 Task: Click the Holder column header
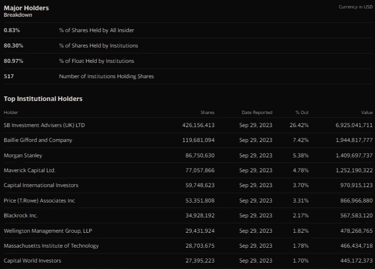11,112
